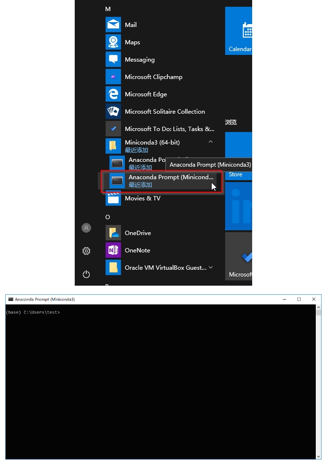Open the Power options button
The image size is (324, 461).
click(x=86, y=274)
